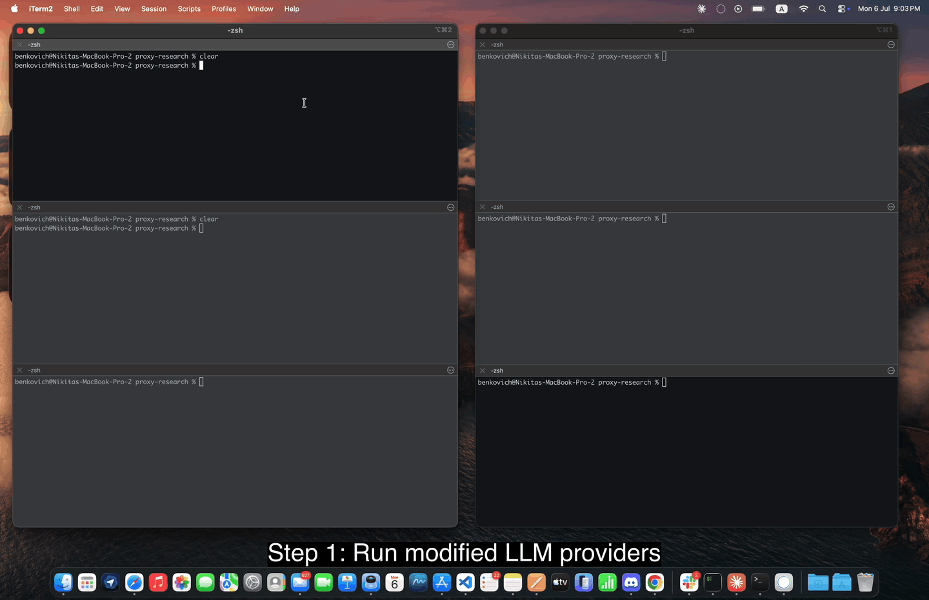Close the top pane in the right iTerm window

(x=483, y=44)
